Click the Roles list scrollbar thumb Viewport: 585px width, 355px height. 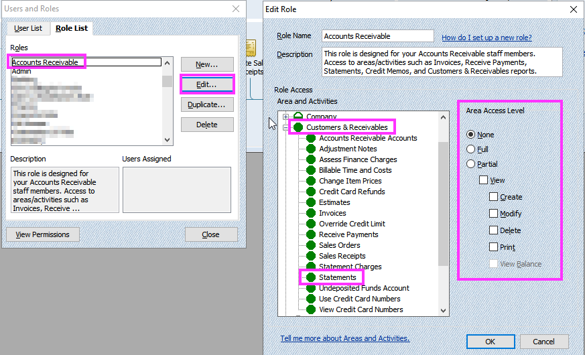click(x=167, y=81)
